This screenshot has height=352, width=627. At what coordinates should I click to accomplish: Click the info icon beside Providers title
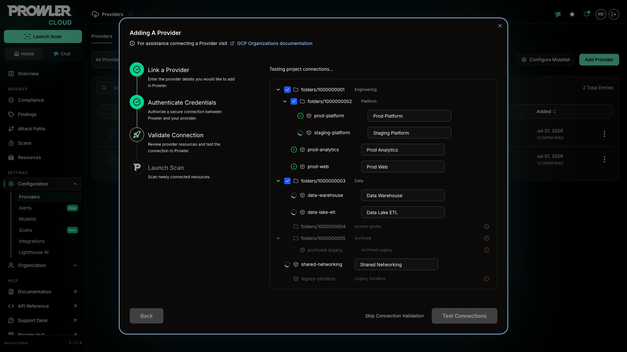pos(131,14)
